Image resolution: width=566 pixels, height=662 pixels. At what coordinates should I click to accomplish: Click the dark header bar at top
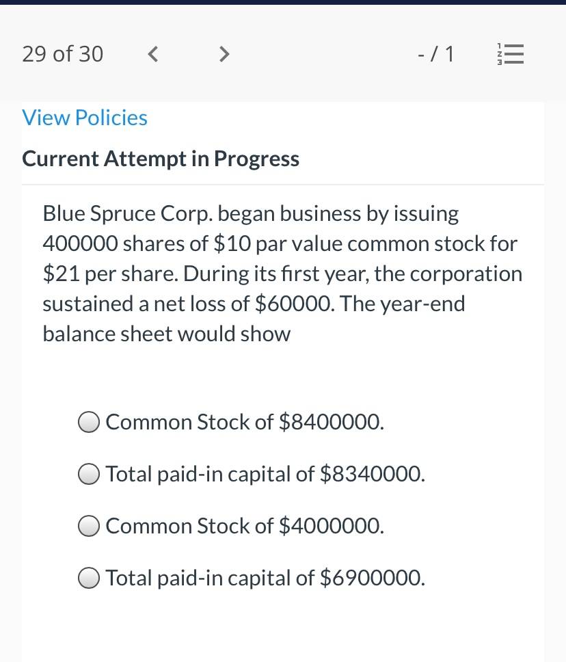pyautogui.click(x=283, y=2)
